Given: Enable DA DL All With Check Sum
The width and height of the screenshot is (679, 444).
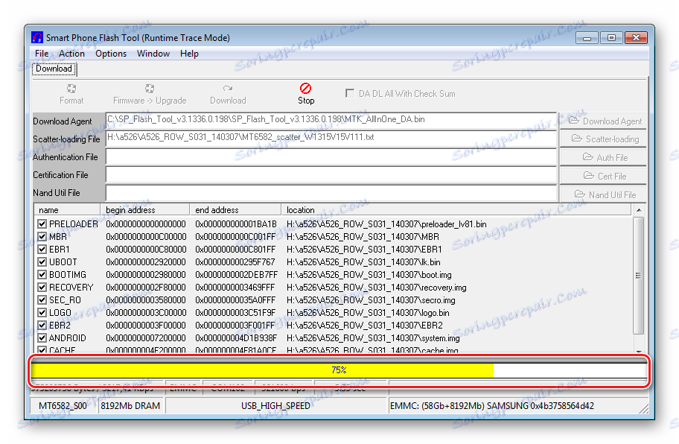Looking at the screenshot, I should [x=349, y=93].
